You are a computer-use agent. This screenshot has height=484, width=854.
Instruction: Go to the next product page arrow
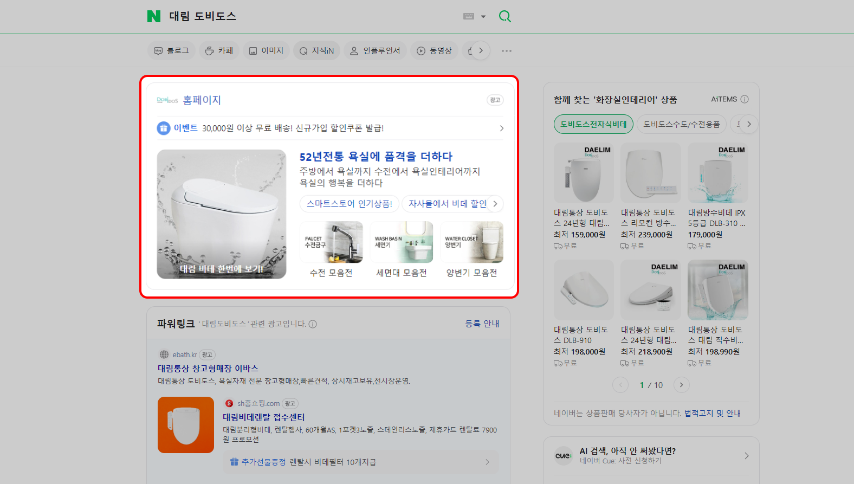pyautogui.click(x=682, y=385)
